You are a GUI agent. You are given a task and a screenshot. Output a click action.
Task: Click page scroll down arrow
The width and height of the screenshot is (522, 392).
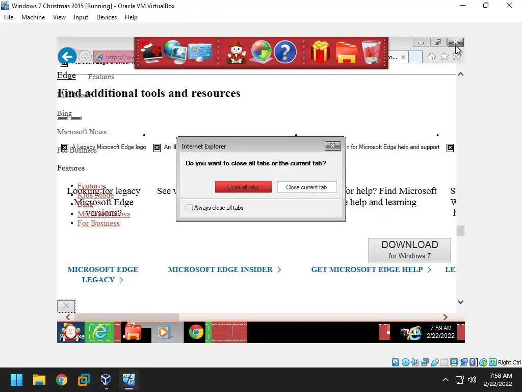coord(460,302)
